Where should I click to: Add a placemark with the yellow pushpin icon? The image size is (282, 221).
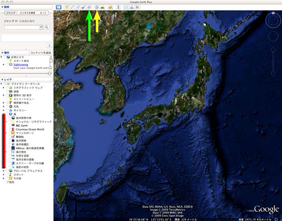coord(67,7)
